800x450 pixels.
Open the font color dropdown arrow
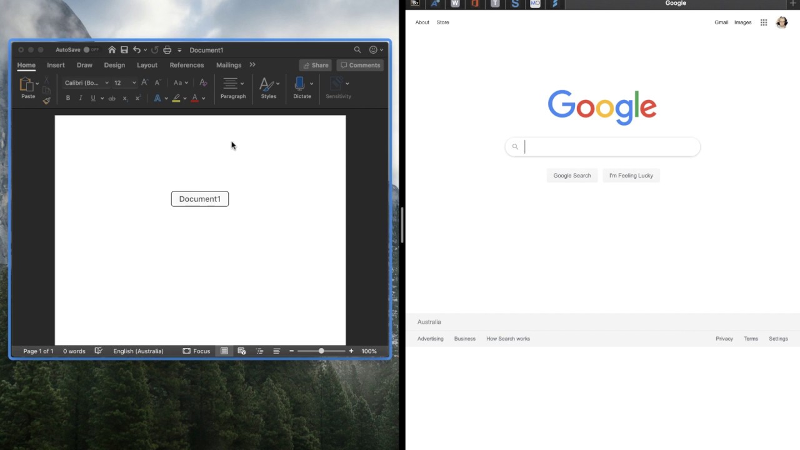(x=203, y=98)
